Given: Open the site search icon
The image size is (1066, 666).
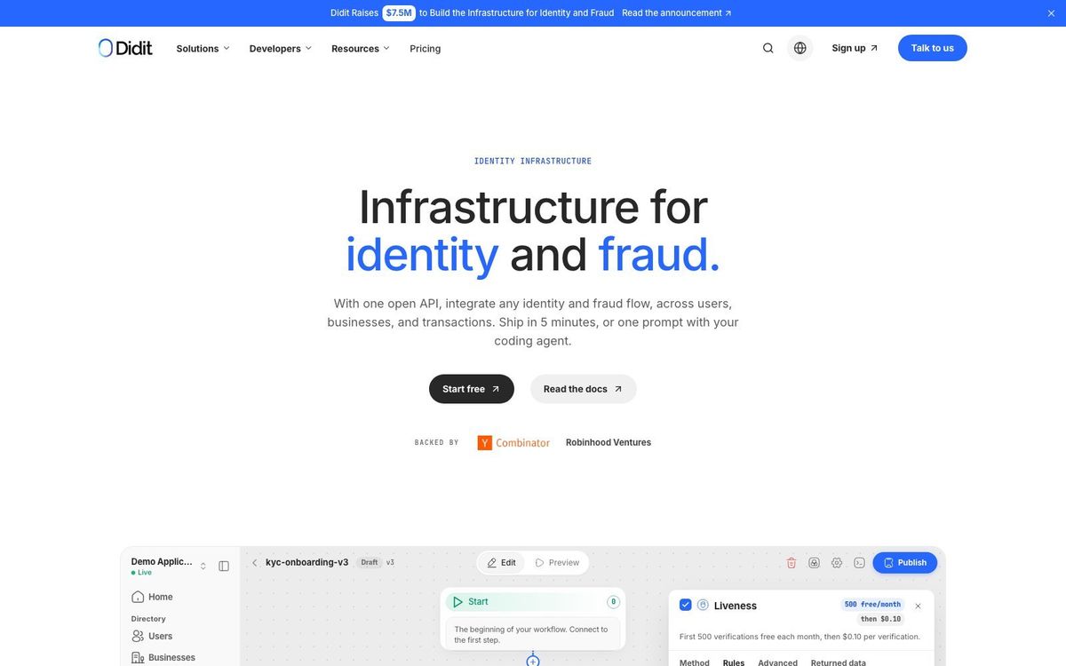Looking at the screenshot, I should [768, 48].
